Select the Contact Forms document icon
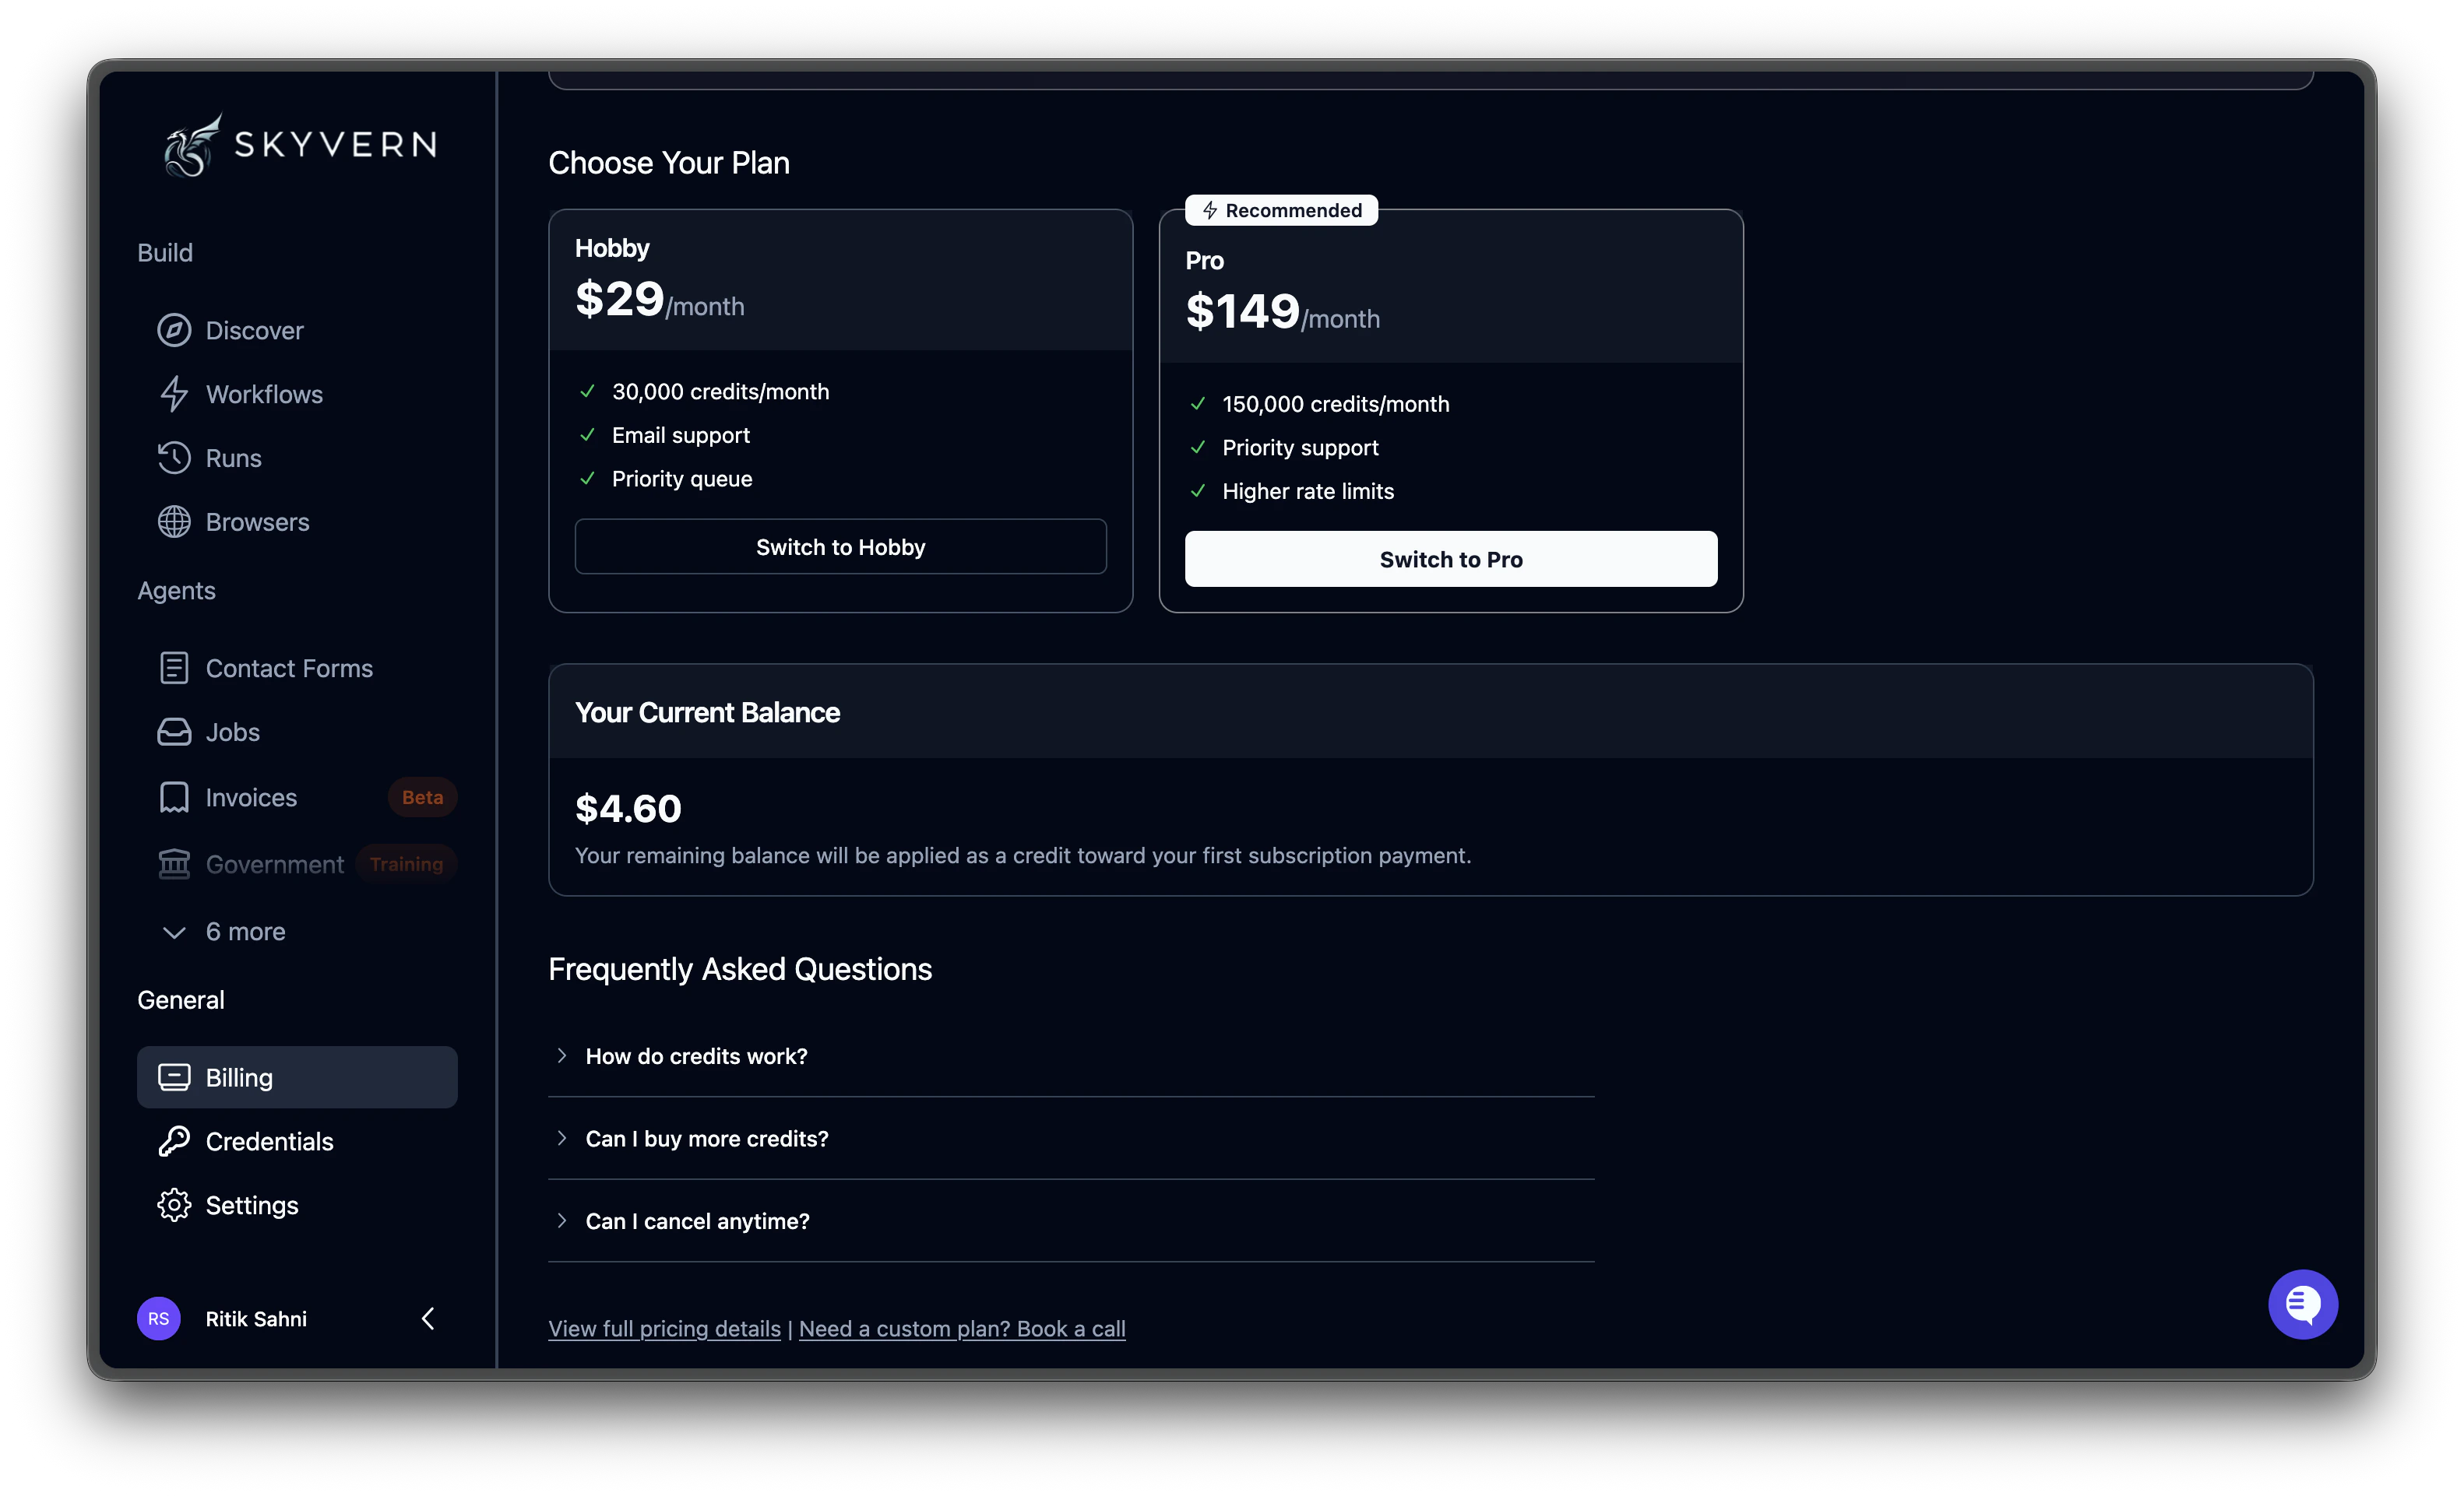 tap(175, 668)
